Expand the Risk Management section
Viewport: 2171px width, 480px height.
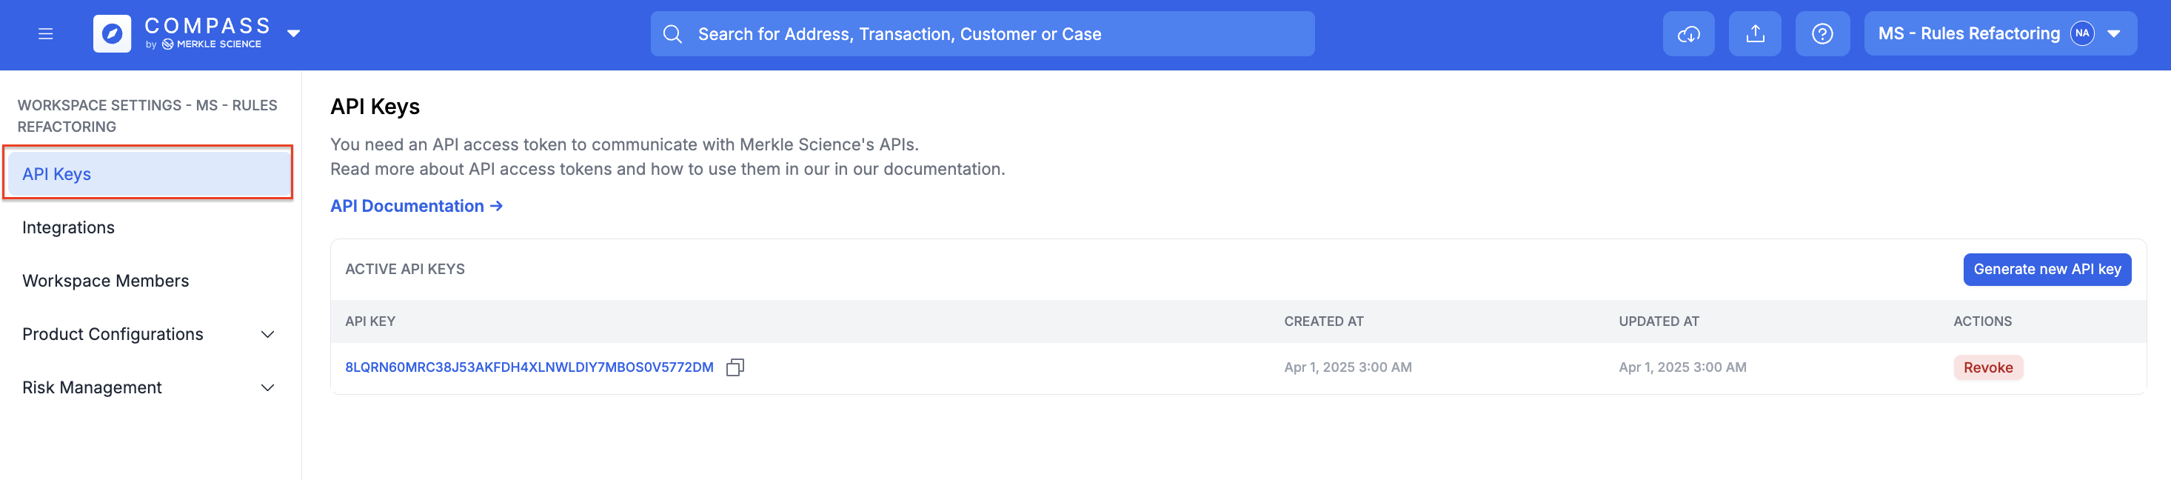click(x=148, y=387)
